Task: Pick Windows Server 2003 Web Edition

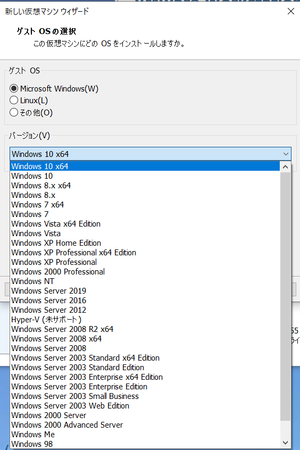Action: 145,405
